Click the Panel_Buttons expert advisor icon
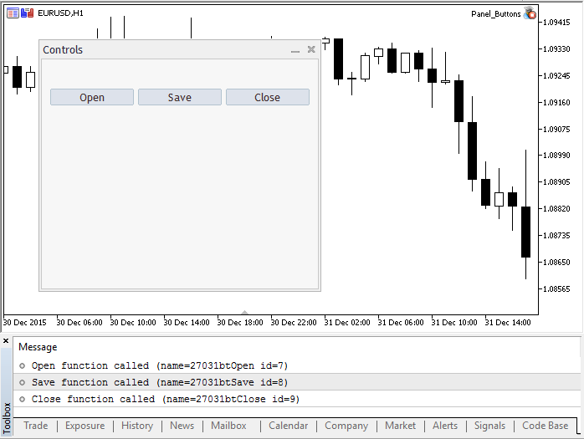584x439 pixels. pos(529,13)
